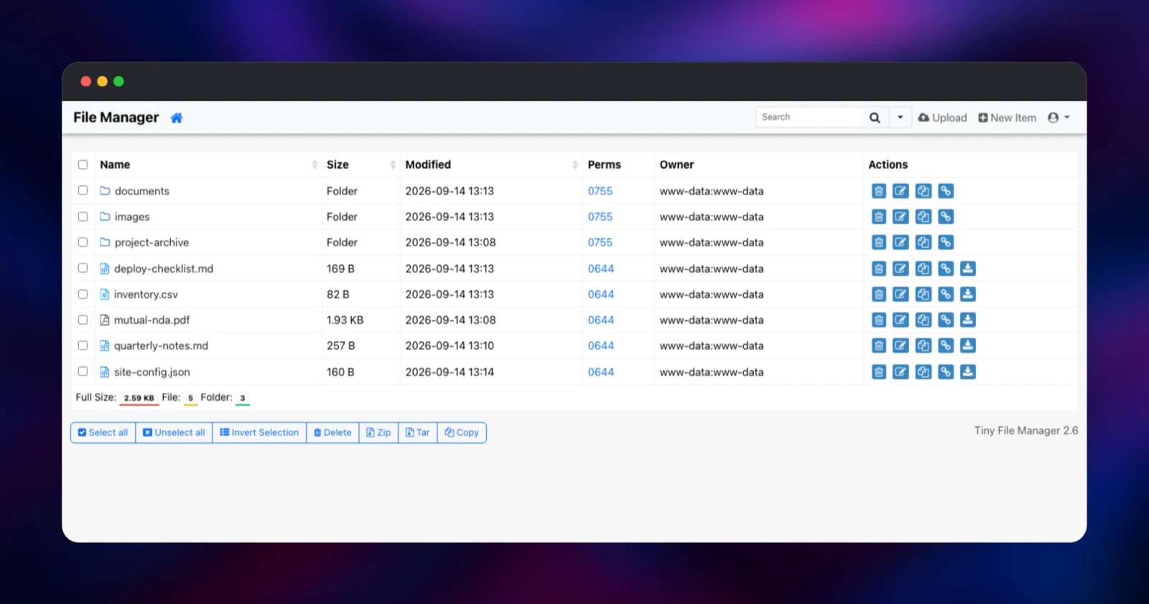Check the site-config.json checkbox
Screen dimensions: 1149x604
click(x=83, y=371)
